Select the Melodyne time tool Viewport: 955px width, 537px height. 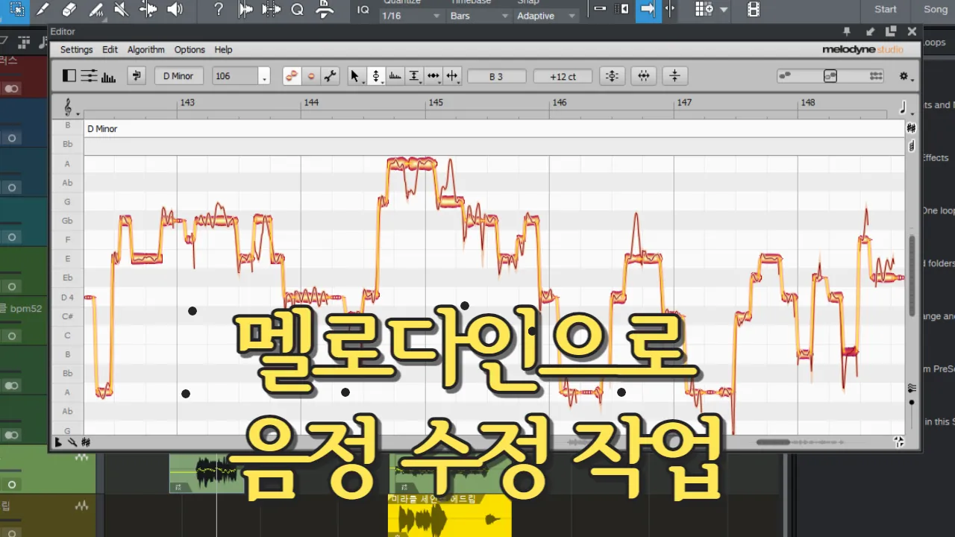433,76
